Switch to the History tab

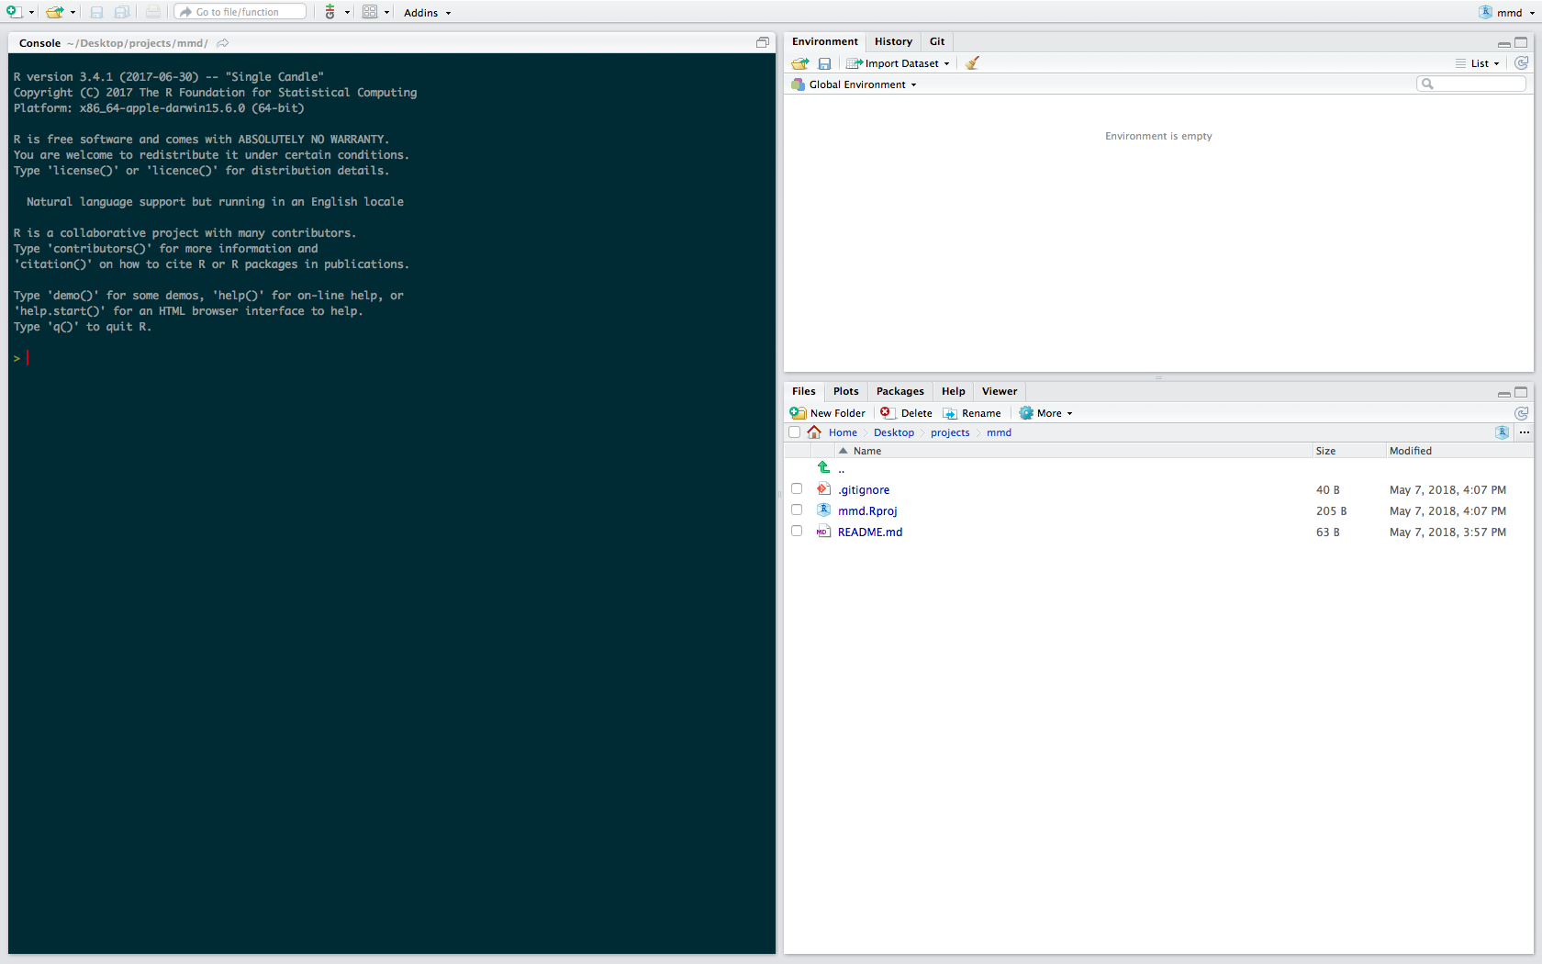point(893,41)
